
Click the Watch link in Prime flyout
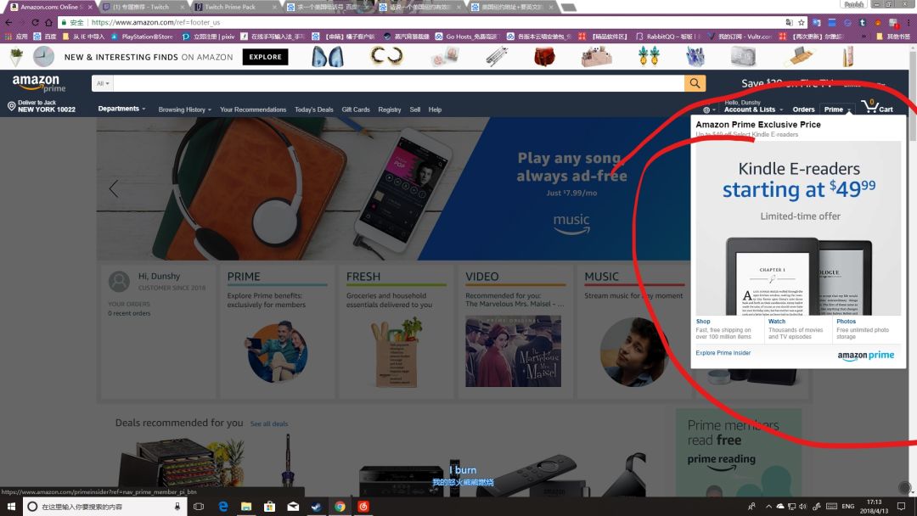point(777,322)
